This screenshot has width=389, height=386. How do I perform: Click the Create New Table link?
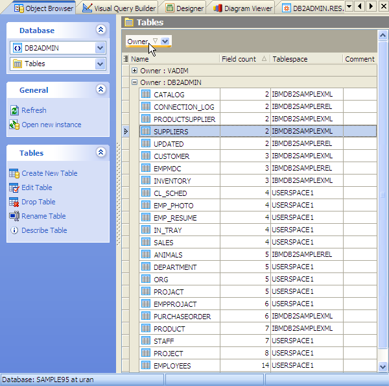(50, 173)
